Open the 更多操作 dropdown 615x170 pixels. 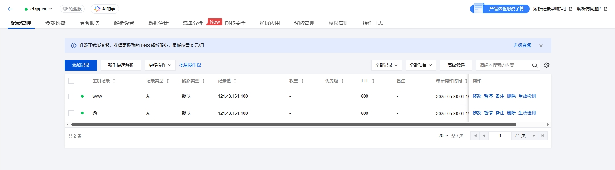pos(160,65)
